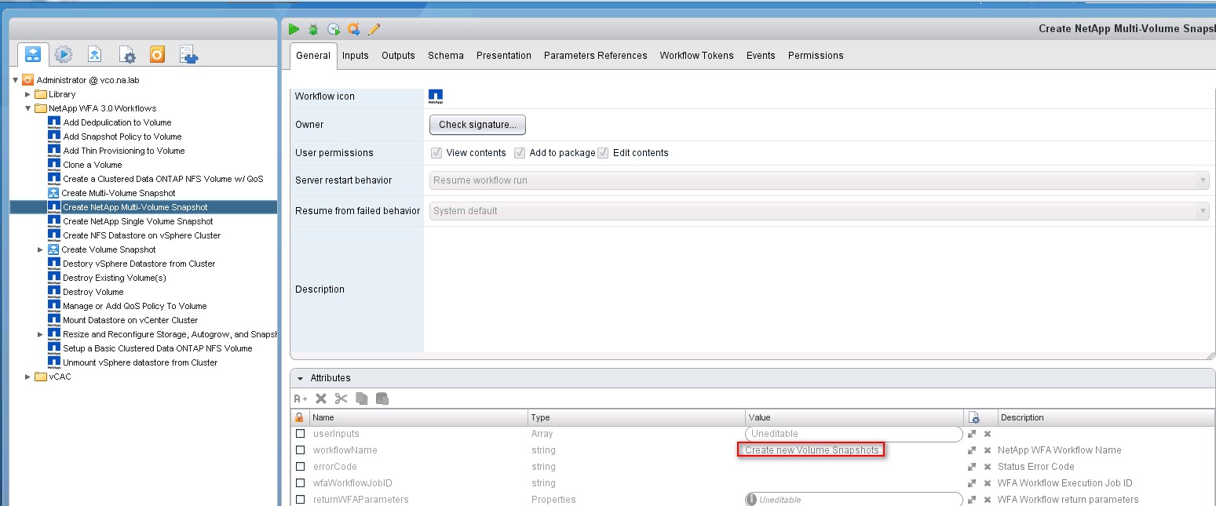Click the expand arrow icon for userInputs row
Viewport: 1216px width, 506px height.
[972, 434]
